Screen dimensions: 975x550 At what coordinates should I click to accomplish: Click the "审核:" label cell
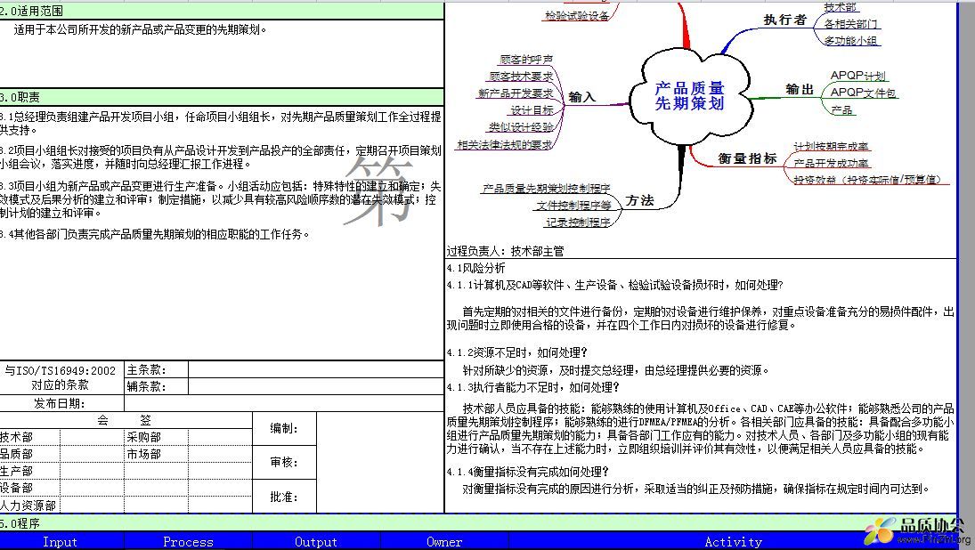(x=284, y=463)
